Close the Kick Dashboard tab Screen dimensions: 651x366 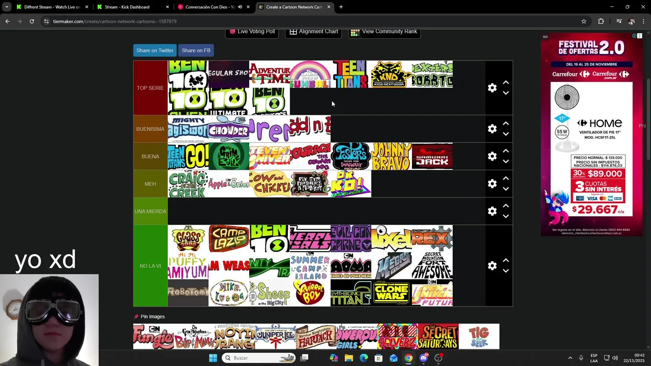(167, 7)
